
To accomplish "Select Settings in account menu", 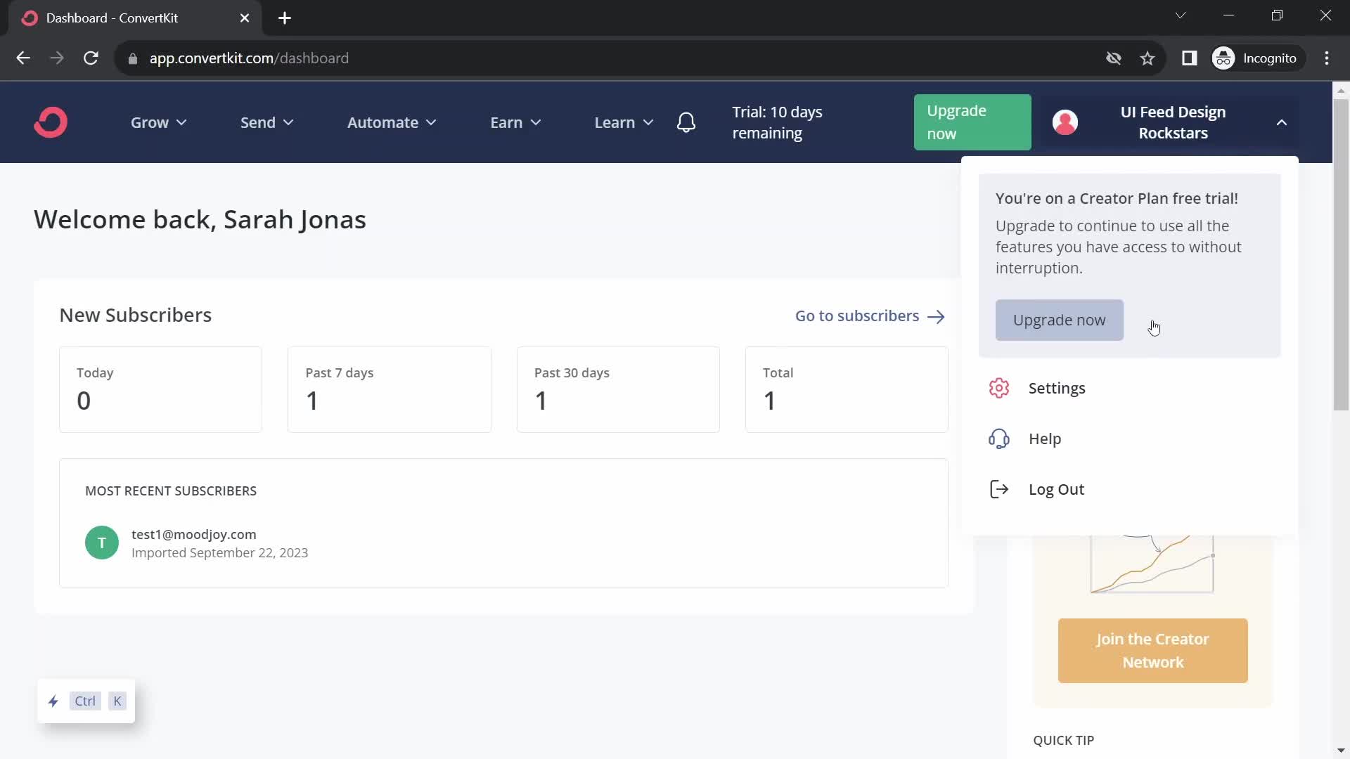I will pyautogui.click(x=1057, y=388).
